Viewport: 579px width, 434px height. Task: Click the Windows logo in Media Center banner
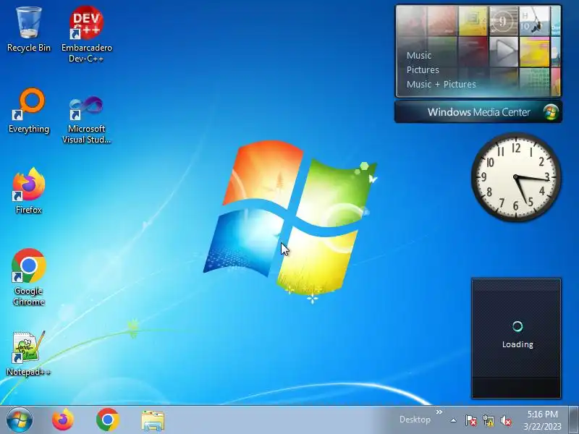pos(551,112)
